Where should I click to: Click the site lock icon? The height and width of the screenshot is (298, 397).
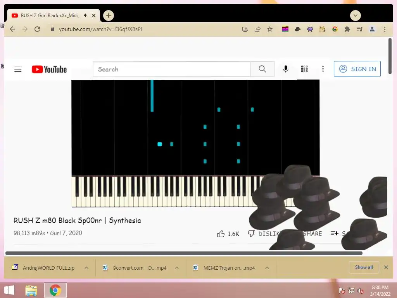pos(52,29)
